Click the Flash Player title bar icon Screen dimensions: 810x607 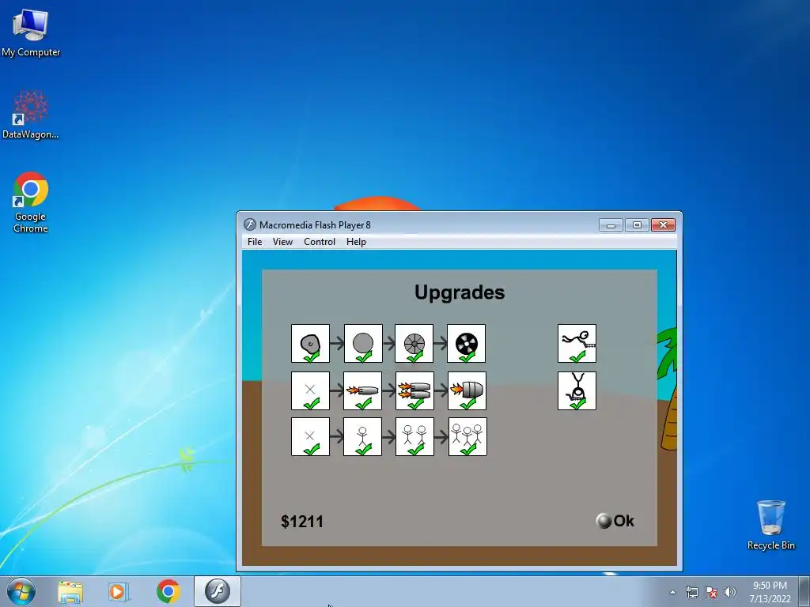(250, 224)
